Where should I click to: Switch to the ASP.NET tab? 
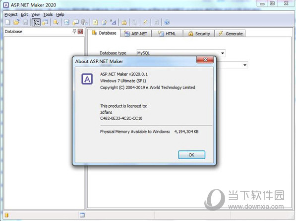coord(136,34)
